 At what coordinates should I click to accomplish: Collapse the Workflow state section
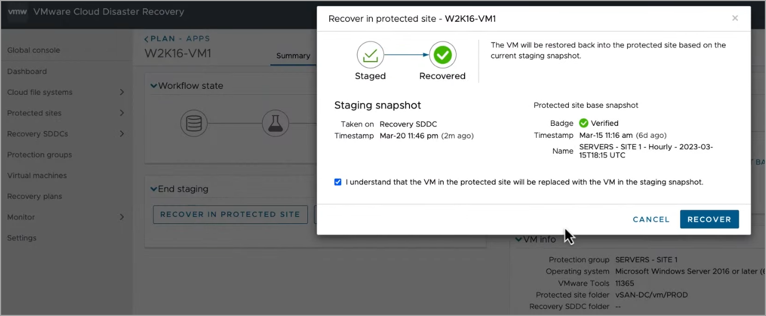(x=154, y=86)
